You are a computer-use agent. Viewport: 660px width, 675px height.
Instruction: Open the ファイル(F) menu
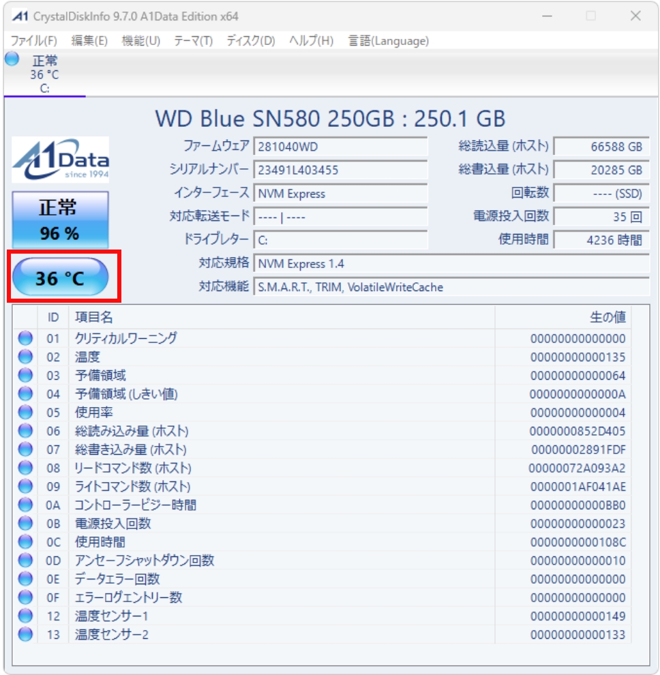[33, 41]
